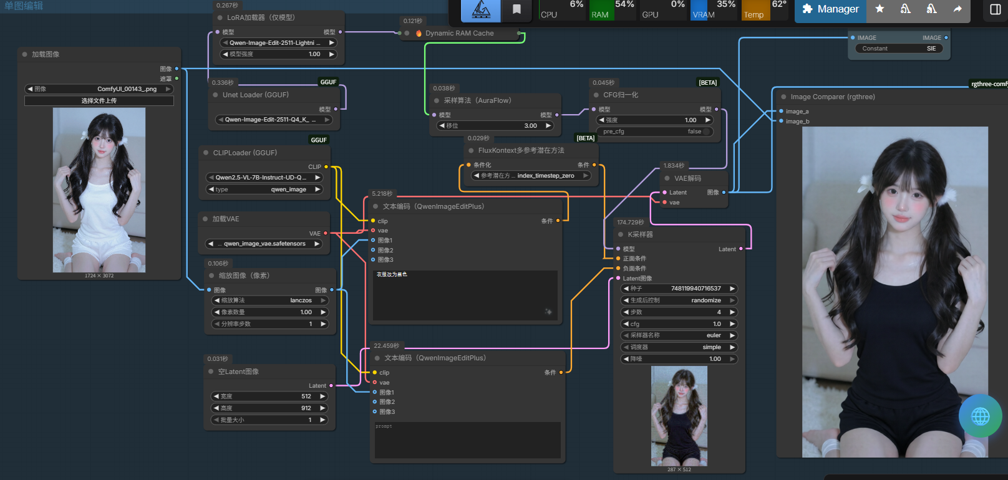Toggle the pre_cfg false switch
1008x480 pixels.
click(x=655, y=132)
